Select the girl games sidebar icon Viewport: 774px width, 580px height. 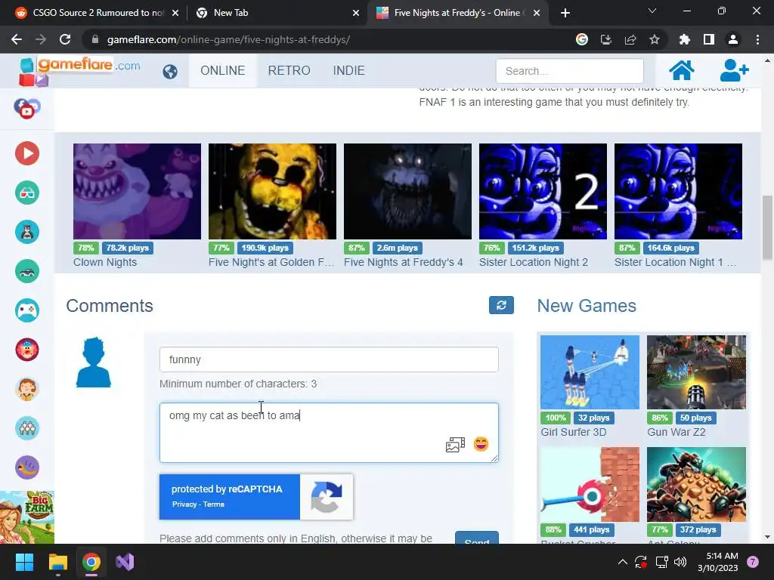(x=27, y=389)
